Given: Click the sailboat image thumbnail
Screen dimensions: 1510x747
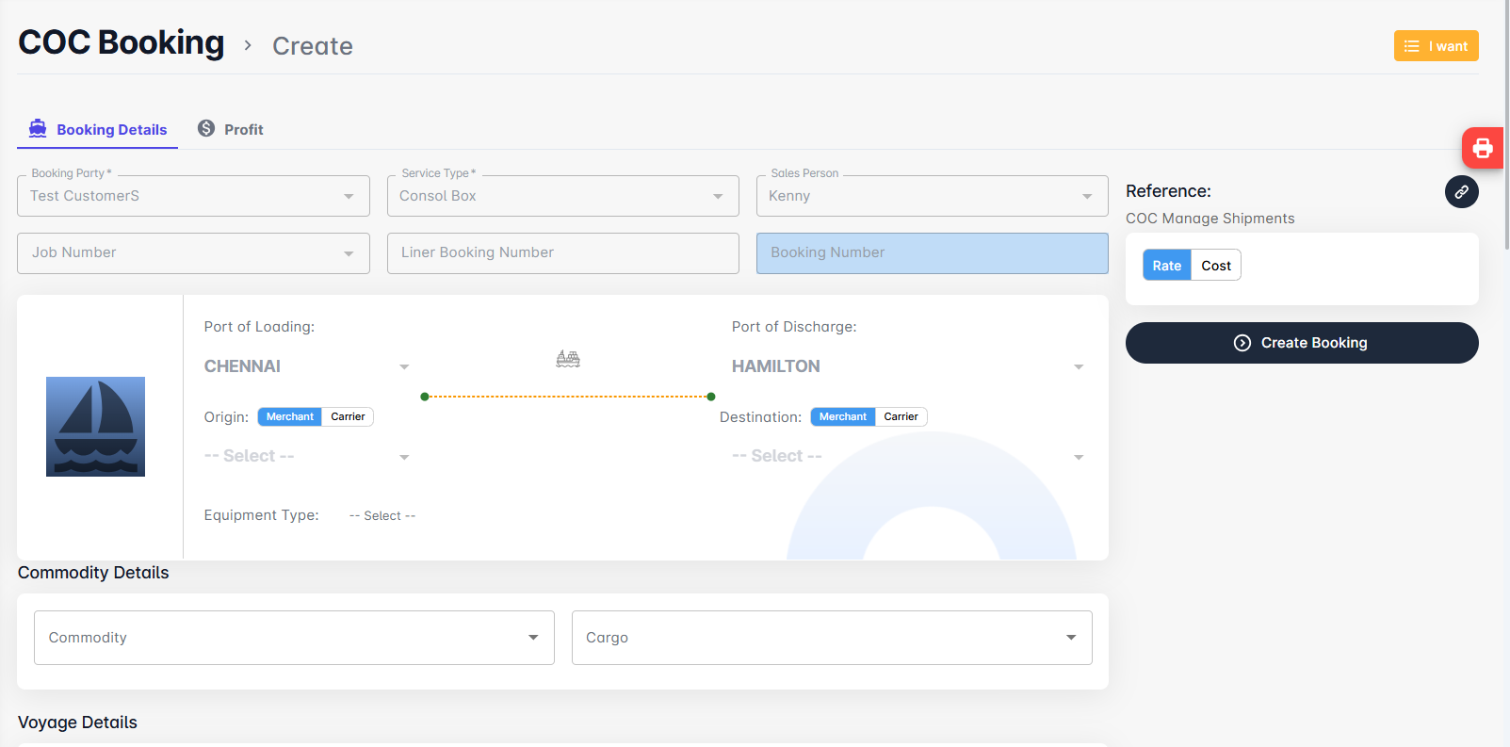Looking at the screenshot, I should [x=95, y=427].
